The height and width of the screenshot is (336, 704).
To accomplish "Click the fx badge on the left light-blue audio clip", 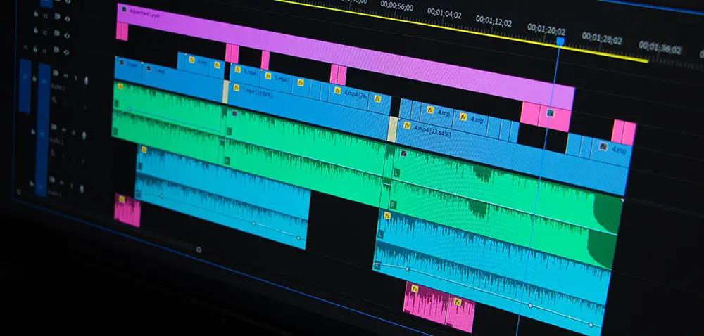I will [144, 150].
